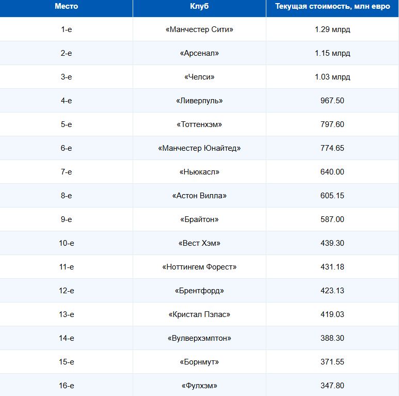This screenshot has height=396, width=399.
Task: Click the «Брайтон» club cell
Action: click(199, 219)
